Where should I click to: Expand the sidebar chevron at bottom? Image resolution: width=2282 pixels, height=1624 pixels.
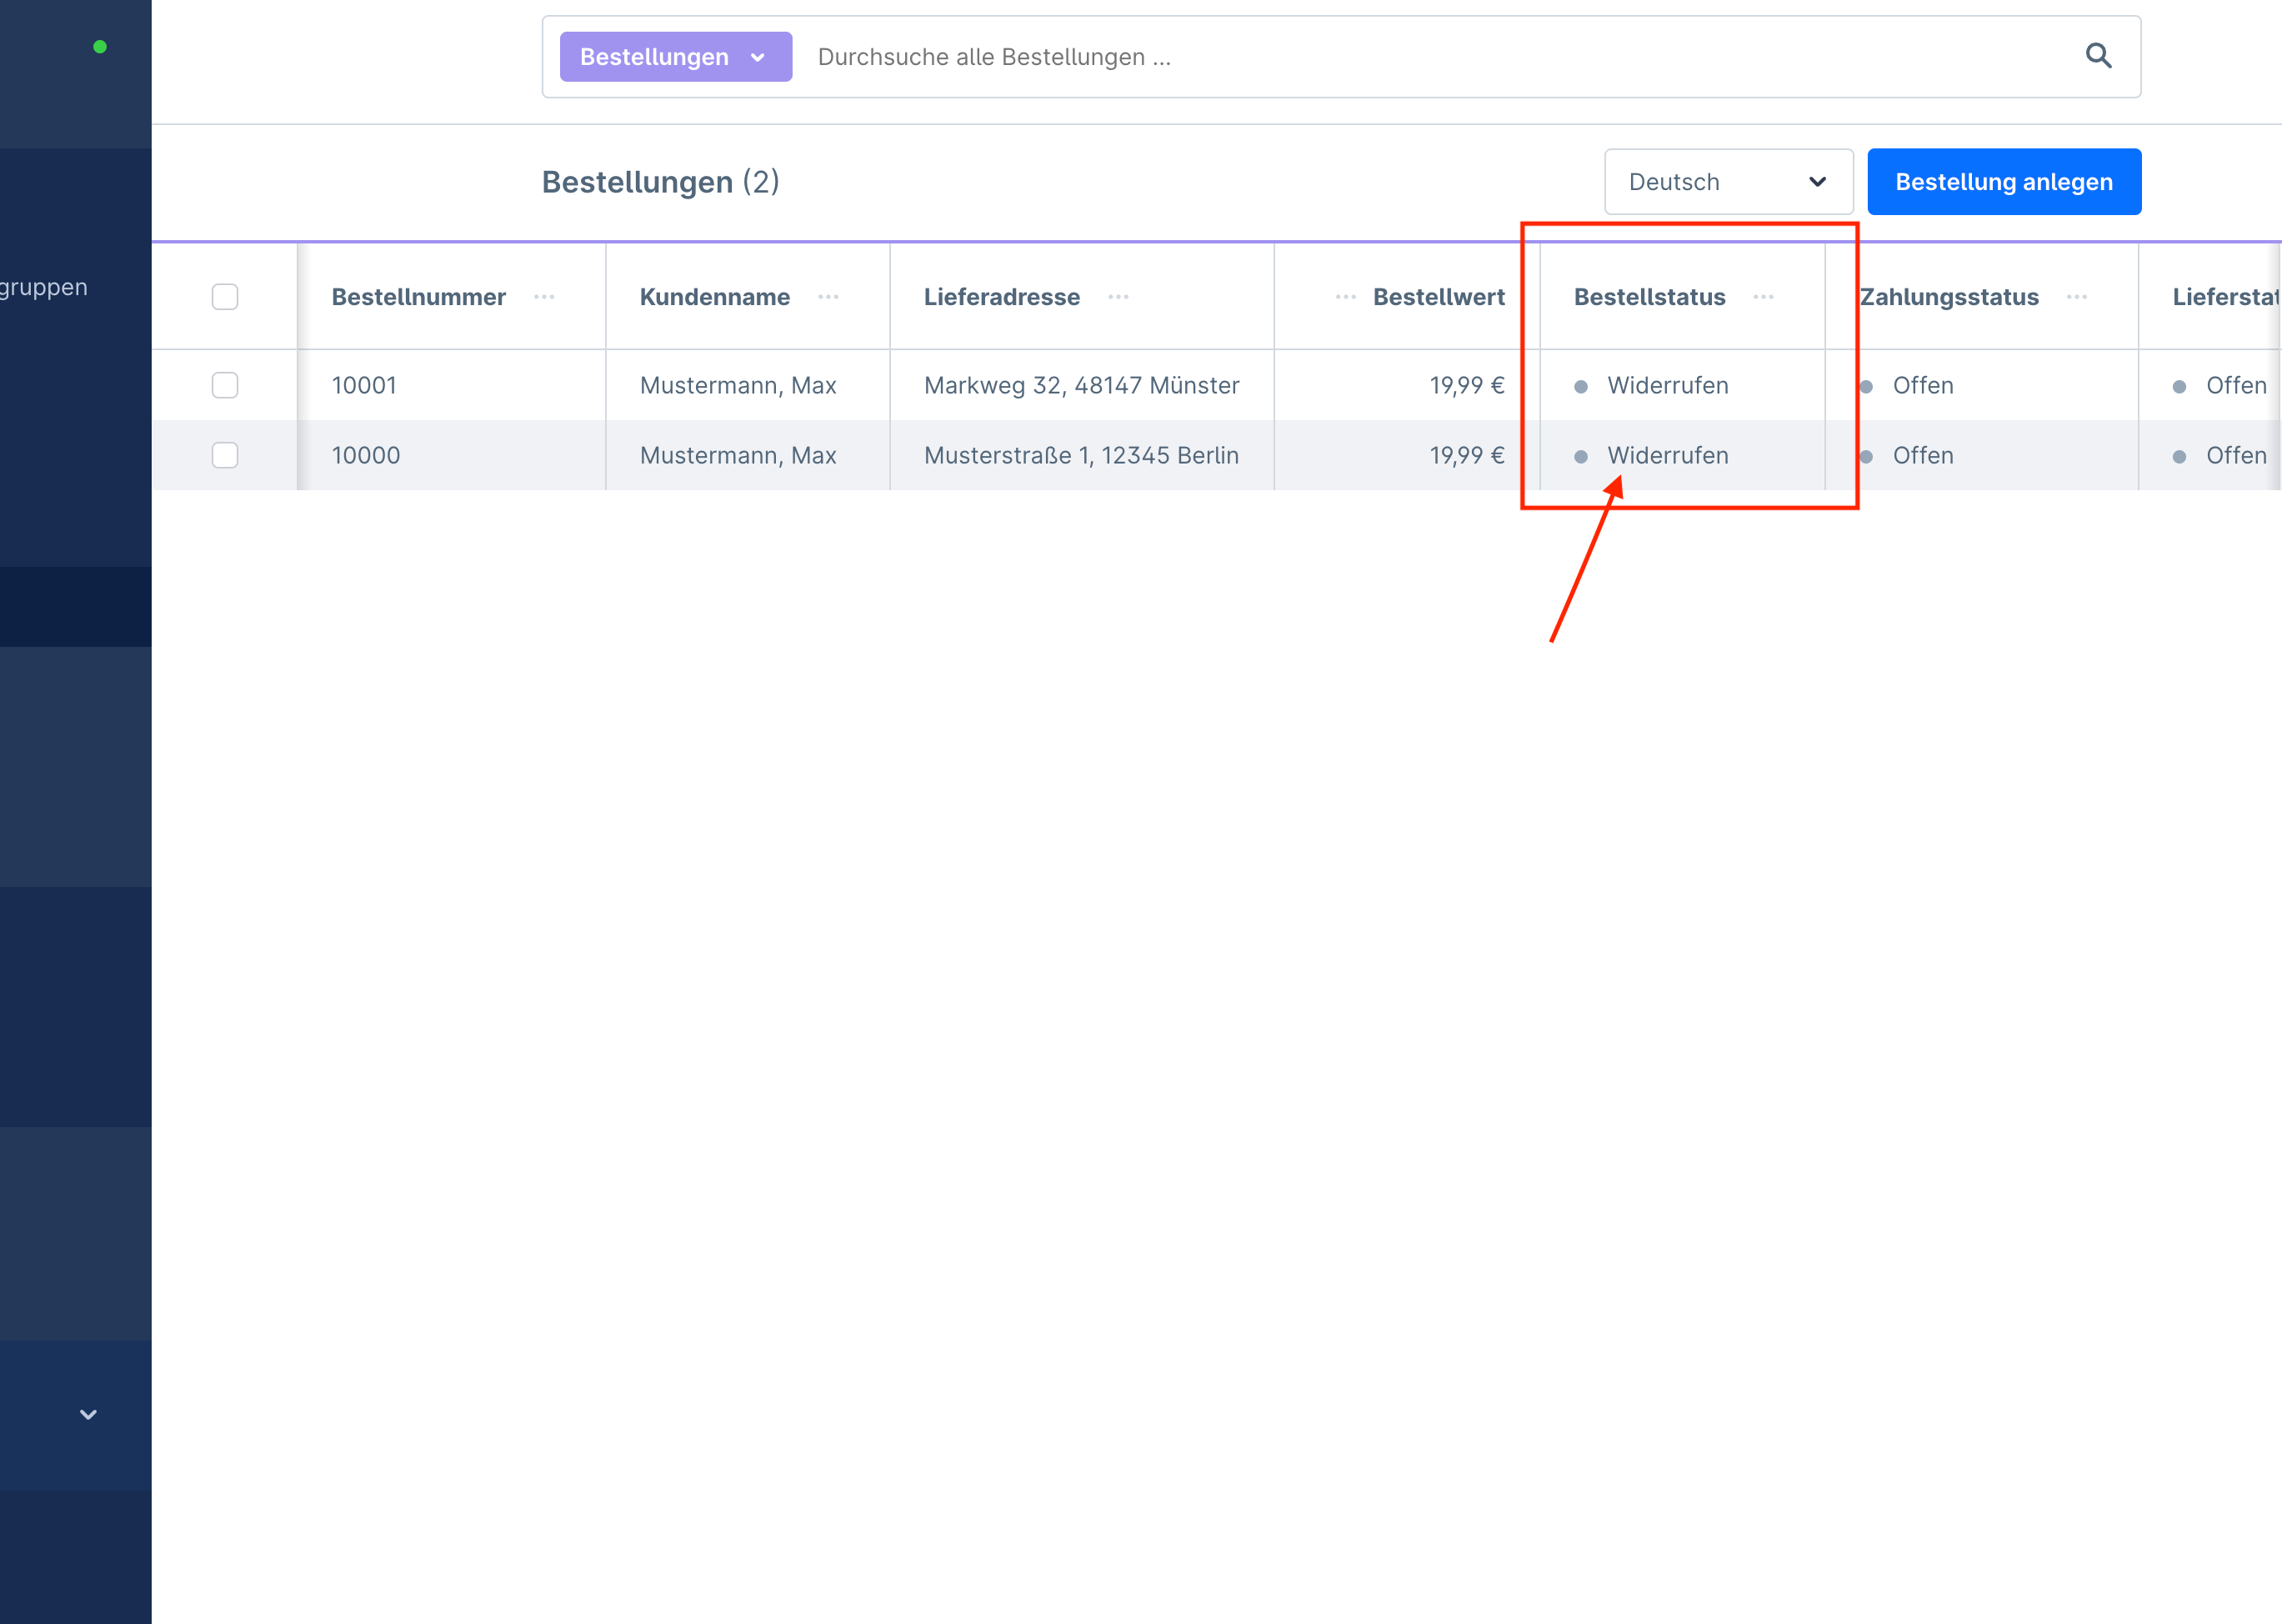88,1414
